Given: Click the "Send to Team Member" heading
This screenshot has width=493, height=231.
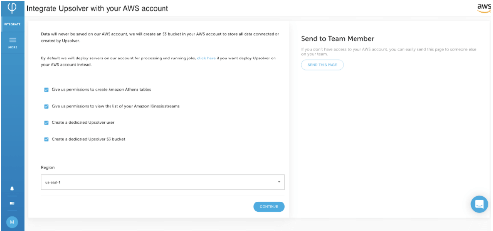Looking at the screenshot, I should point(337,39).
